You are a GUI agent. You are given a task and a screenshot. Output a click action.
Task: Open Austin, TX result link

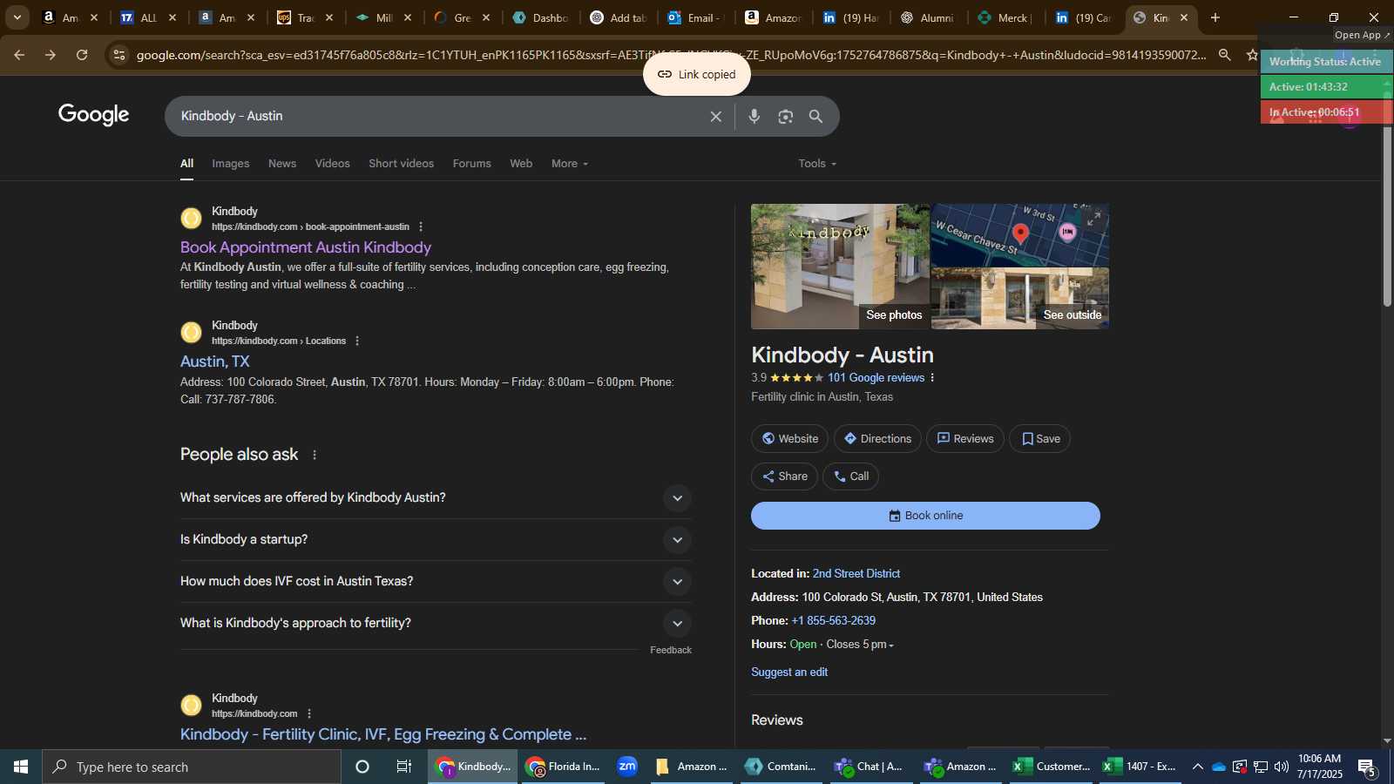pyautogui.click(x=215, y=362)
